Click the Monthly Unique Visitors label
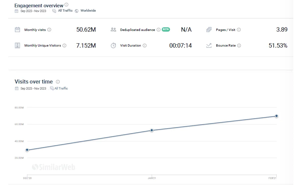Viewport: 297px width, 185px height. pos(43,45)
